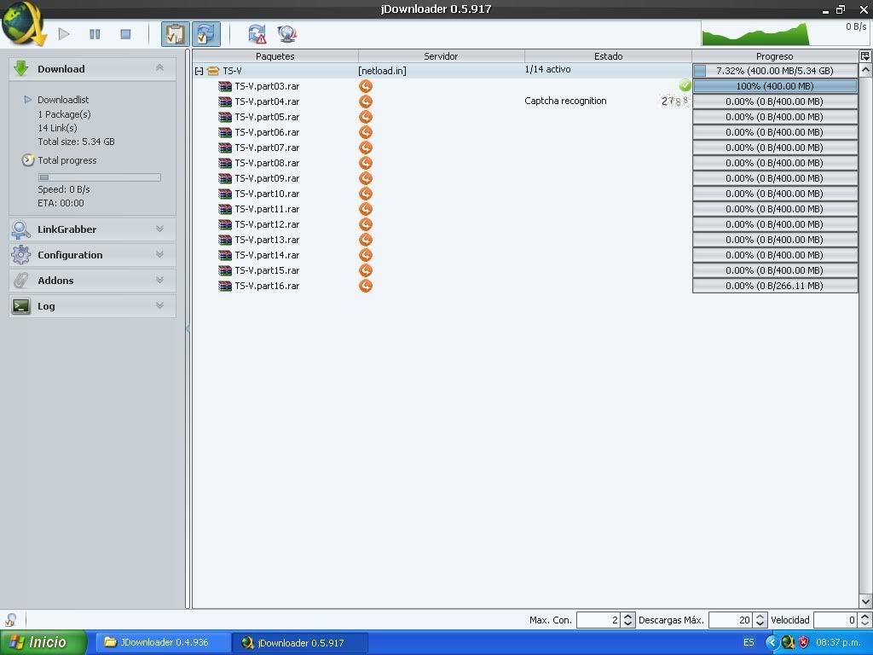Sort by the Progreso column header
The width and height of the screenshot is (873, 655).
coord(774,56)
